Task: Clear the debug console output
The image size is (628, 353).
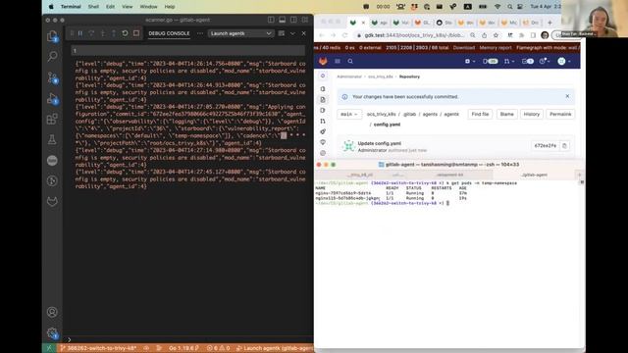Action: [282, 33]
